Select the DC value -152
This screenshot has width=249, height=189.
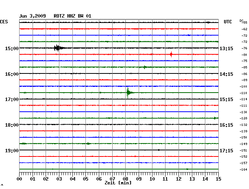243,156
